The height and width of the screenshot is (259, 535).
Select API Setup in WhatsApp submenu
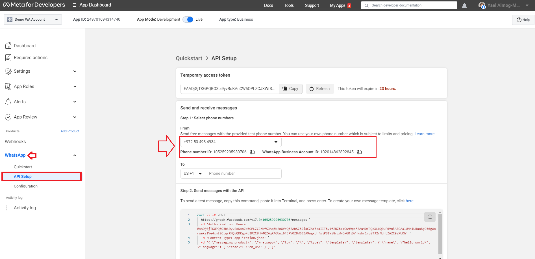[42, 176]
